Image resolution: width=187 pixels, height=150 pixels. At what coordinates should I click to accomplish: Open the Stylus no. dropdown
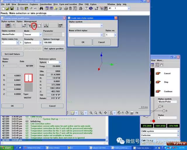[115, 35]
